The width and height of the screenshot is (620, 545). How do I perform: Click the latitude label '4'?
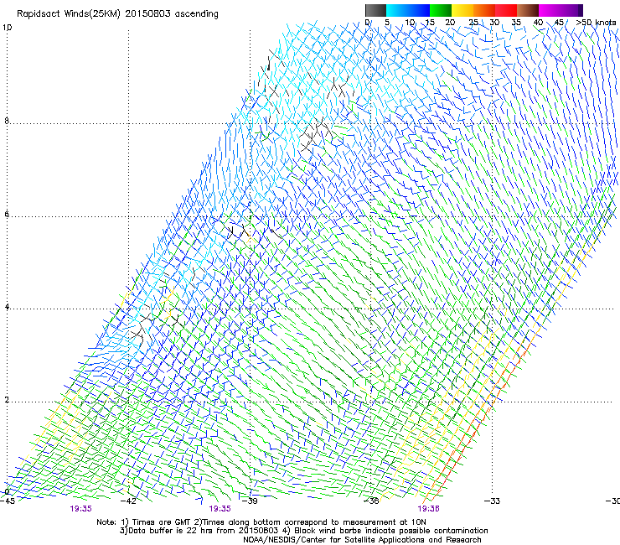[7, 306]
